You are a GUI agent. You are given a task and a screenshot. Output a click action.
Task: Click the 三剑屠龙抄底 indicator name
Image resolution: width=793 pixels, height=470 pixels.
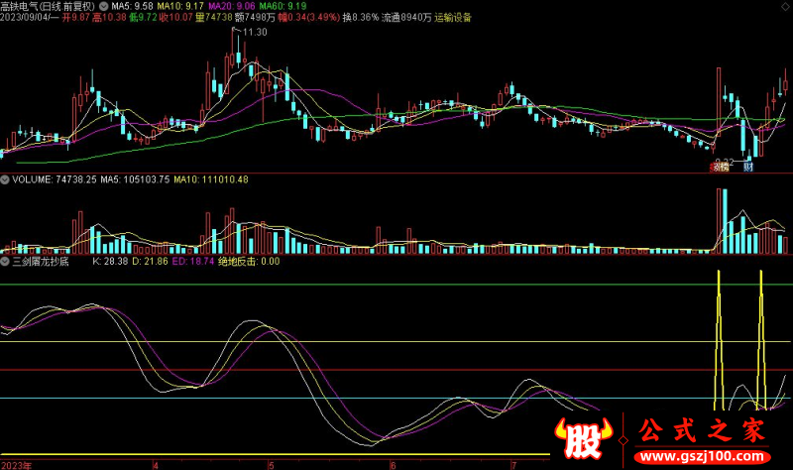click(x=40, y=262)
